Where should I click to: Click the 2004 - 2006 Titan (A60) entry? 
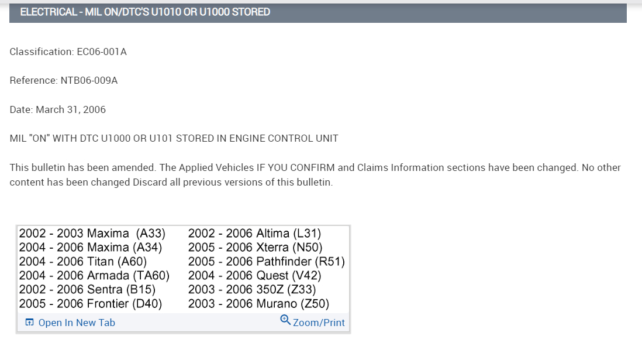pyautogui.click(x=83, y=262)
